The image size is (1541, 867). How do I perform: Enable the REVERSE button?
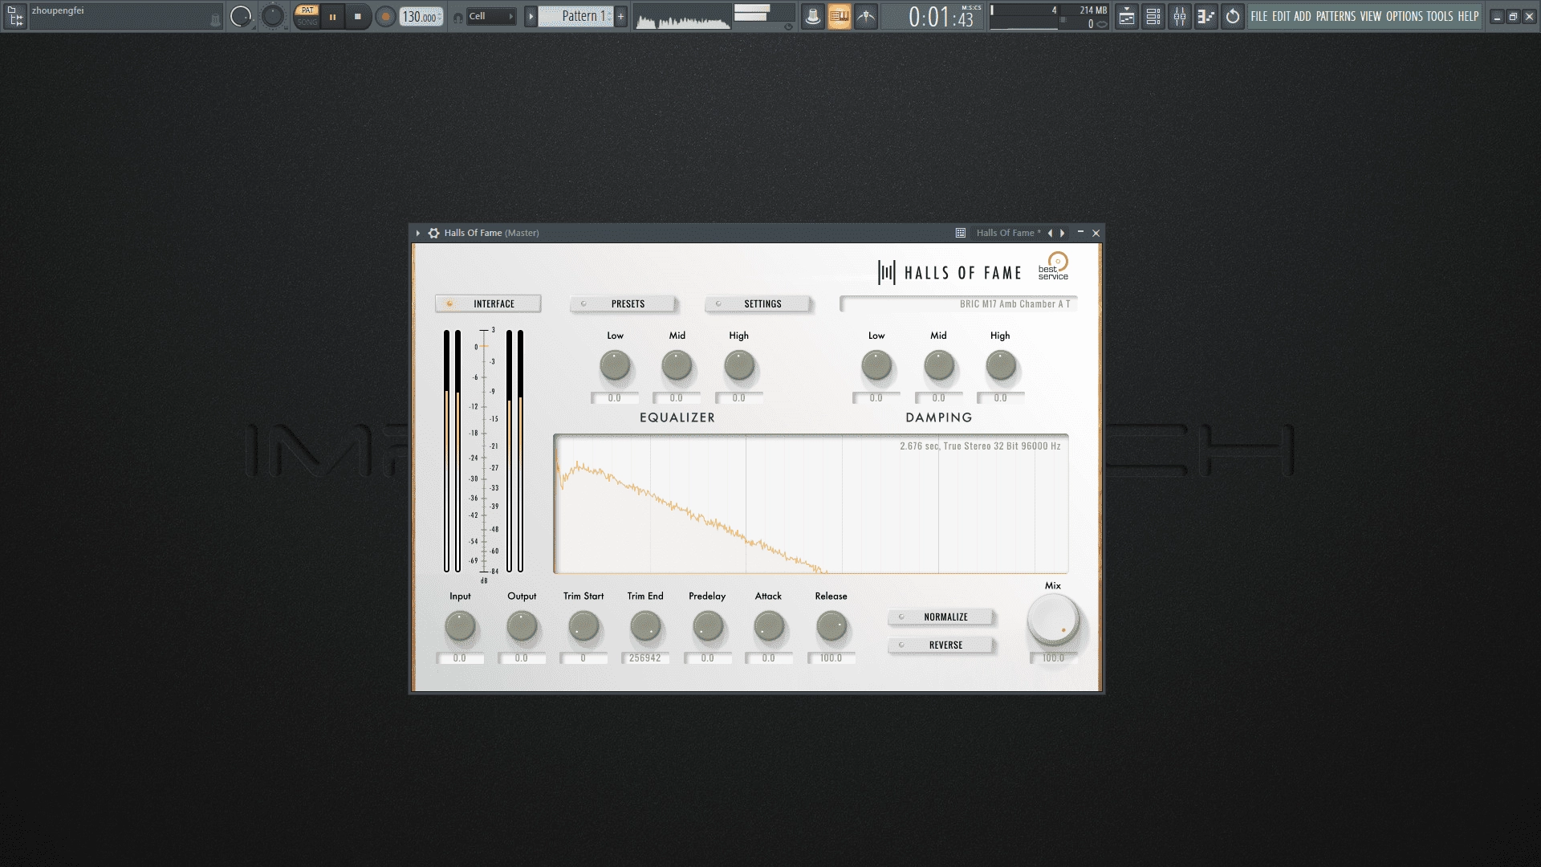[x=941, y=645]
